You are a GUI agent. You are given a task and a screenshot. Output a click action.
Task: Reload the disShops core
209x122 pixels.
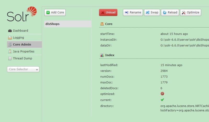[170, 12]
